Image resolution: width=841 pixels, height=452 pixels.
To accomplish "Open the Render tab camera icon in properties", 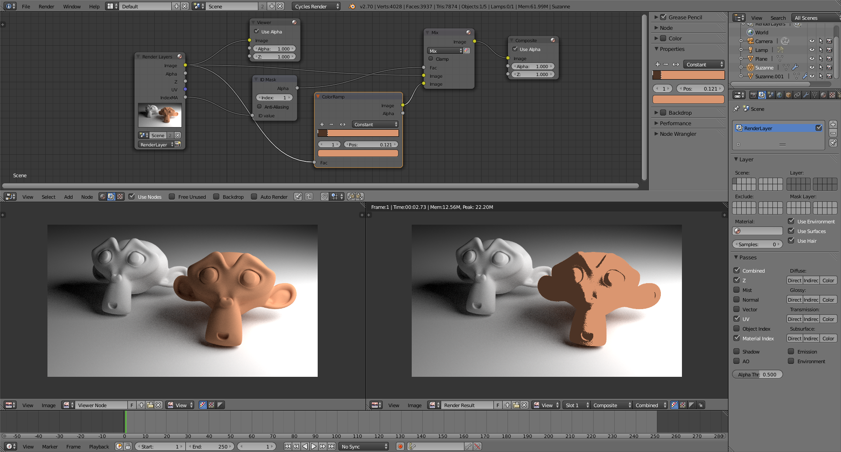I will click(x=753, y=95).
